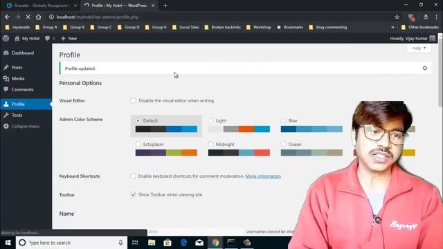This screenshot has width=443, height=249.
Task: Enable keyboard shortcuts checkbox
Action: click(133, 176)
